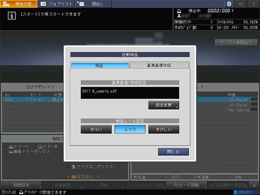Click the 停止中 status icon
The image size is (260, 195).
(179, 11)
